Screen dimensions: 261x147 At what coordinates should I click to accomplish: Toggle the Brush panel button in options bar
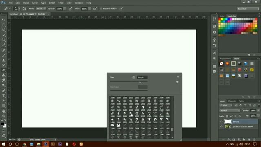point(24,9)
